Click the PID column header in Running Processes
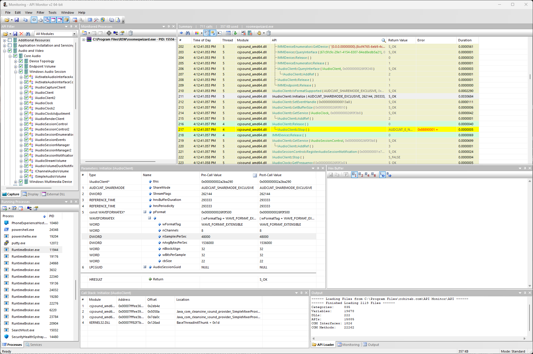 (x=55, y=216)
